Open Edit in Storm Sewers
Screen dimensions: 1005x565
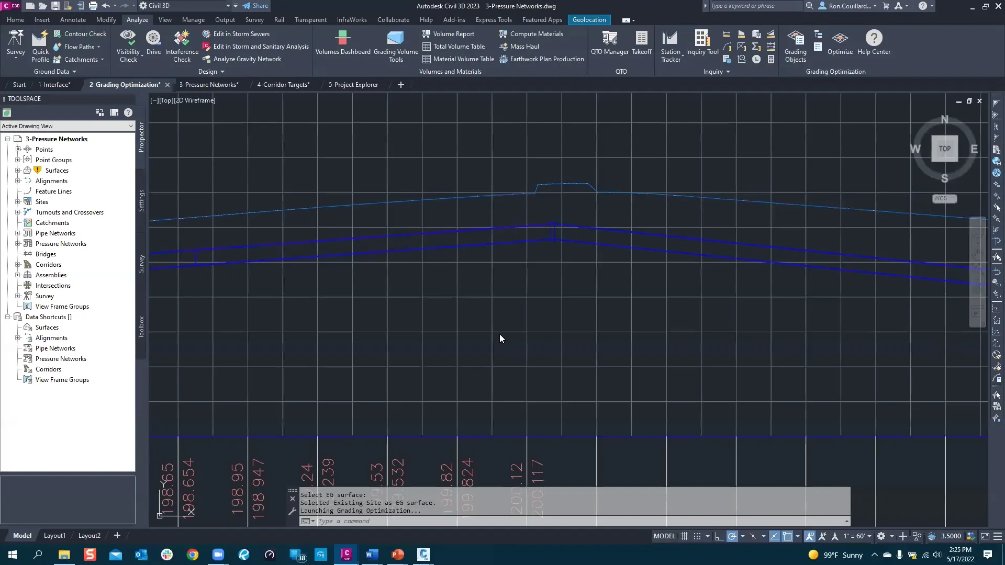click(x=236, y=34)
